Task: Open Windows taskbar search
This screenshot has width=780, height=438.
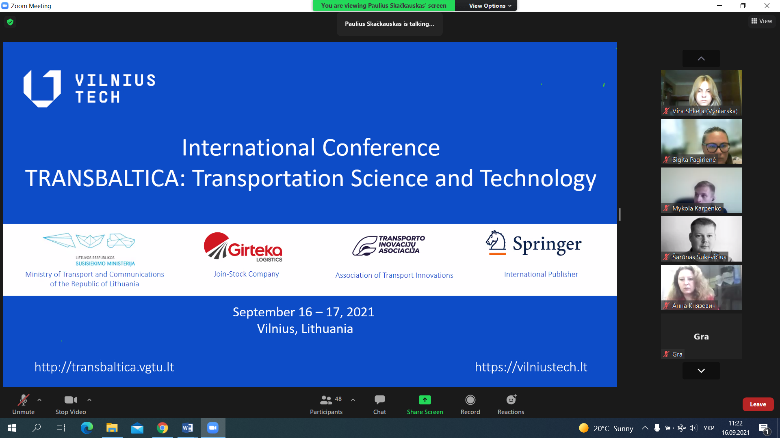Action: [37, 428]
